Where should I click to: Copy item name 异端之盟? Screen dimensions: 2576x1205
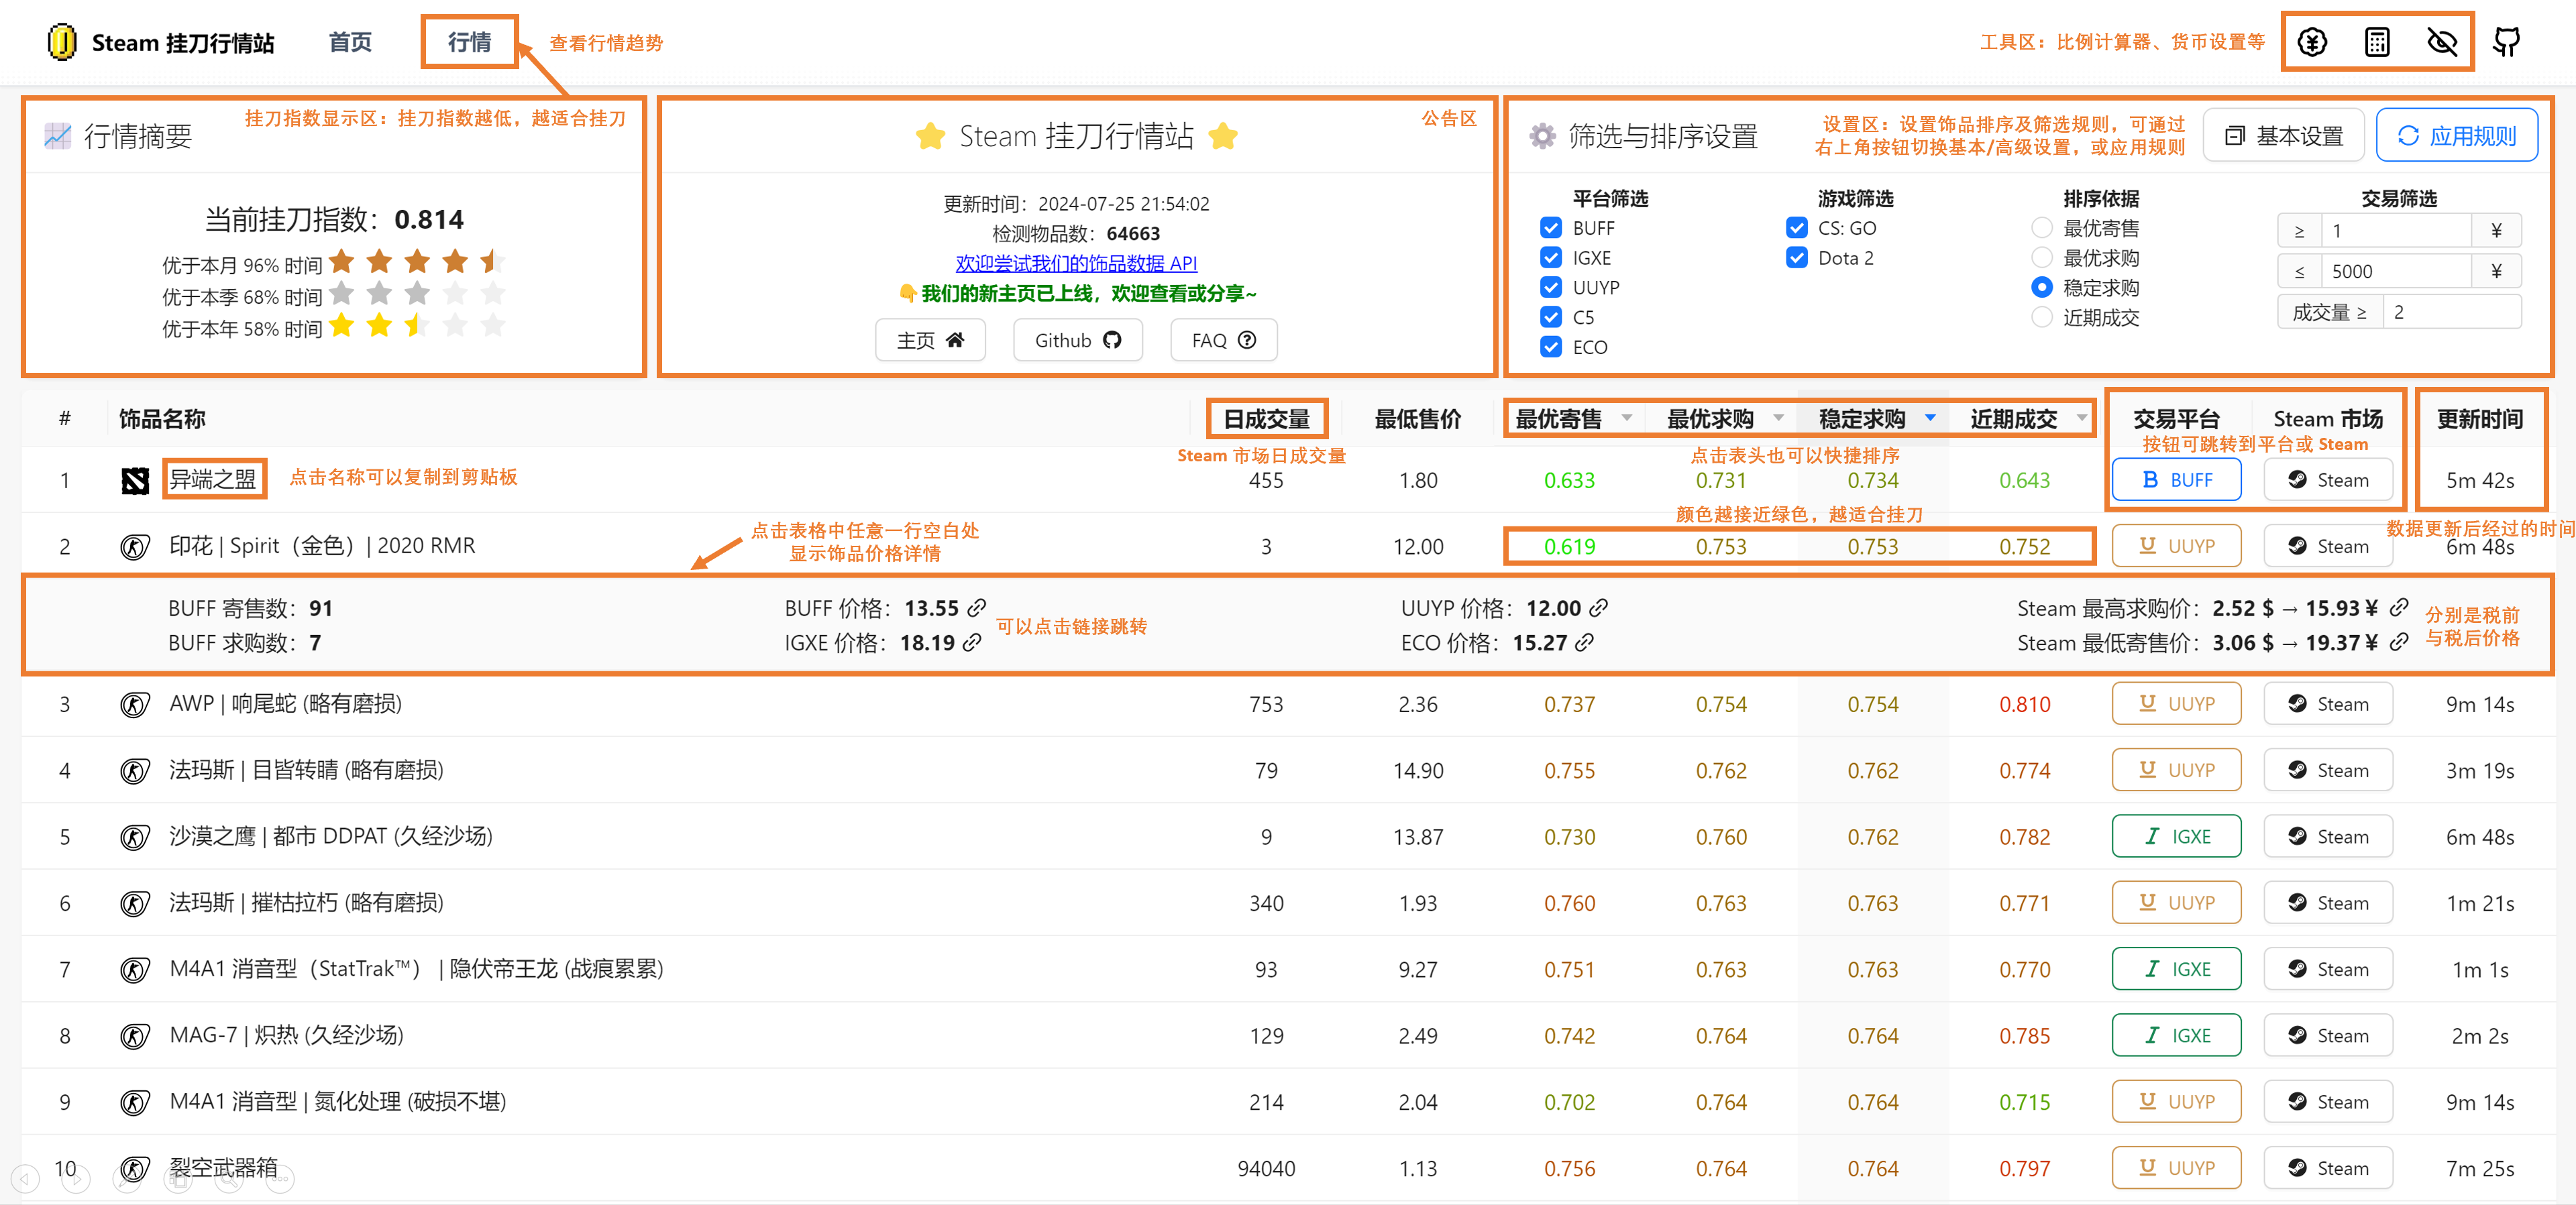coord(213,479)
